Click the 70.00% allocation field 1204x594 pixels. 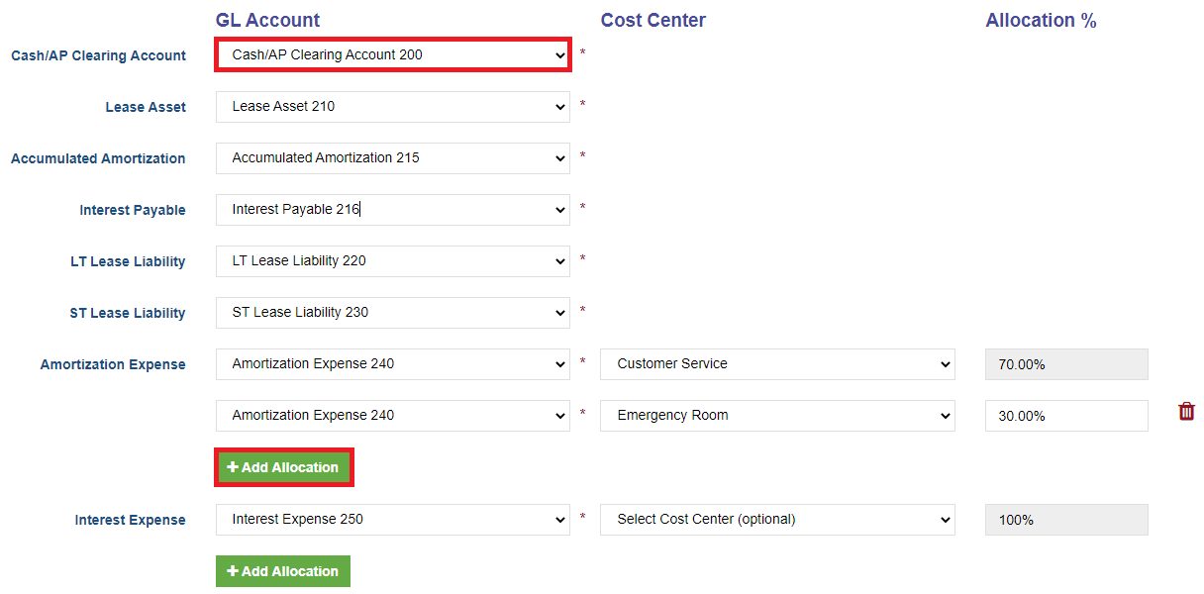(x=1066, y=364)
